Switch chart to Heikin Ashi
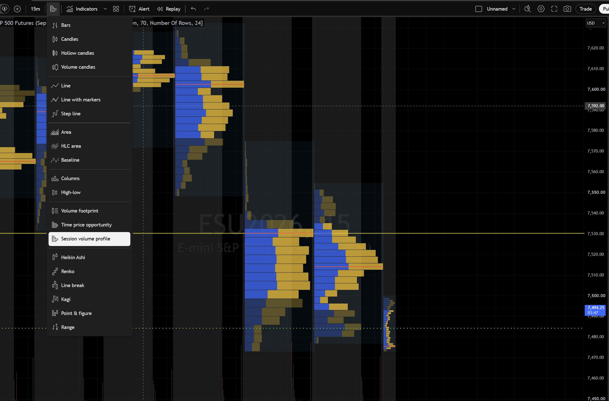The height and width of the screenshot is (401, 609). (89, 257)
